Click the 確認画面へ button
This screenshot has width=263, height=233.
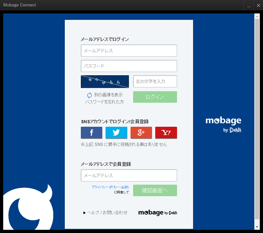[155, 190]
